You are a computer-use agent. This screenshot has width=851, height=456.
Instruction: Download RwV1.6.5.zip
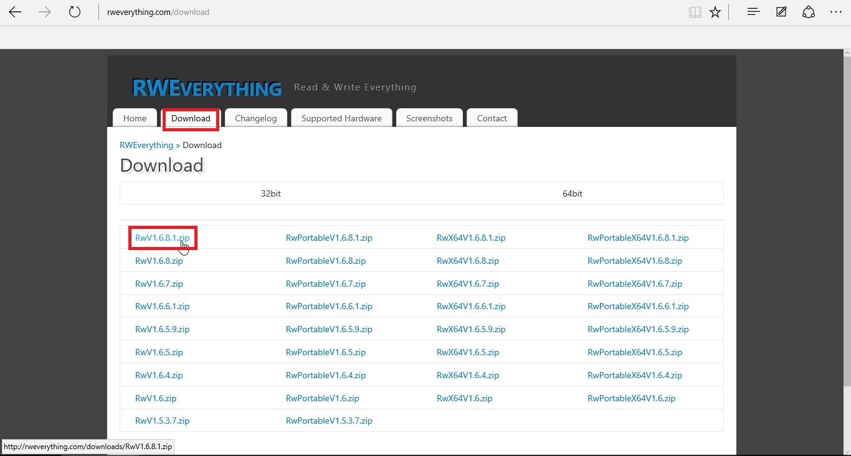click(159, 352)
